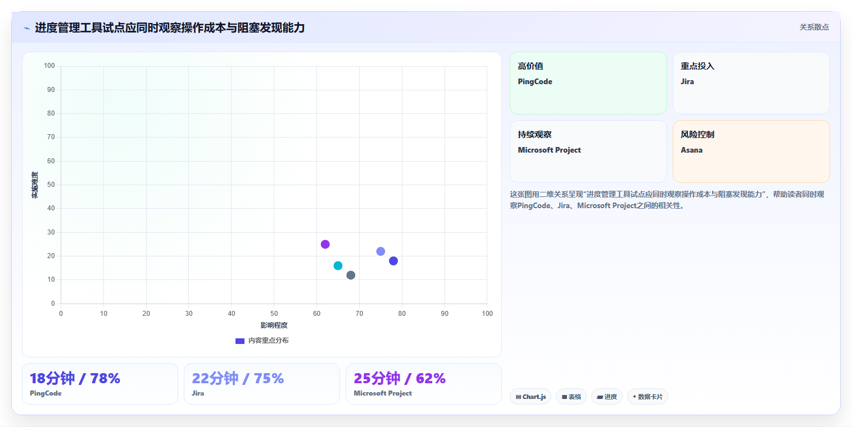Click the Chart.js tag chip
852x427 pixels.
tap(531, 397)
